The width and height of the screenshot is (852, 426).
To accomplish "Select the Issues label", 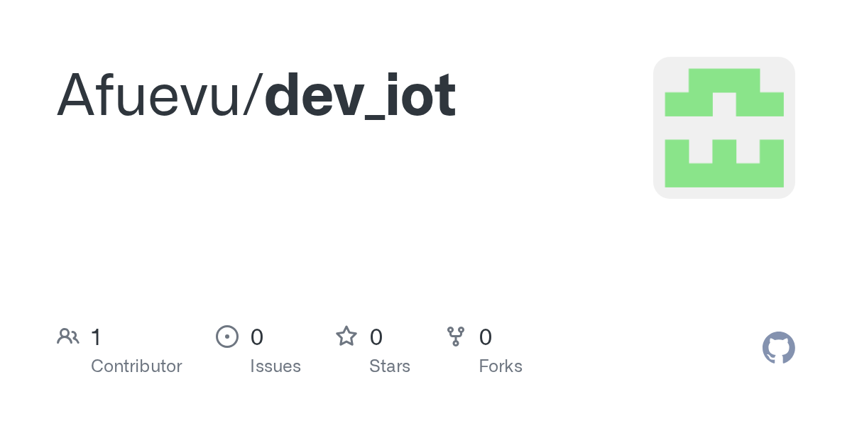I will (275, 366).
